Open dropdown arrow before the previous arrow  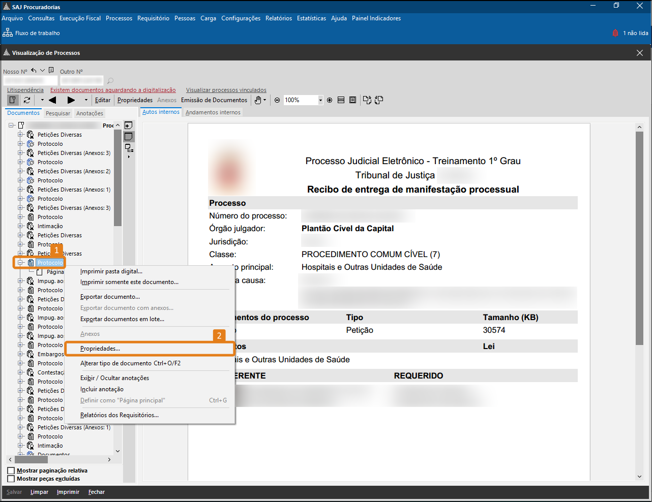[x=42, y=100]
